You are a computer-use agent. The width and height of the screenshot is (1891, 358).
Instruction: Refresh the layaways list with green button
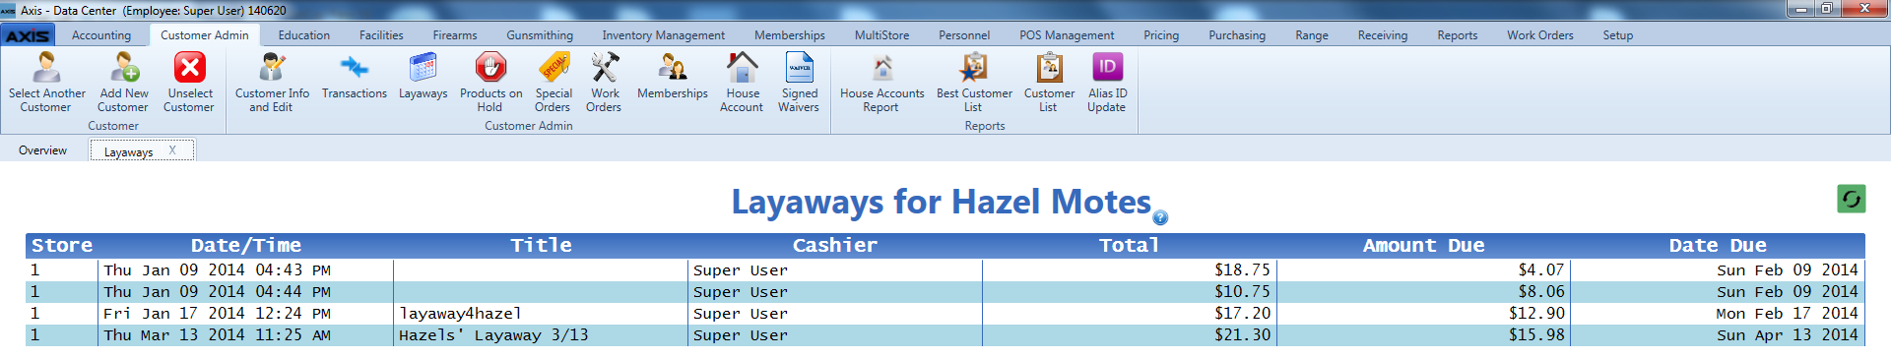point(1851,199)
